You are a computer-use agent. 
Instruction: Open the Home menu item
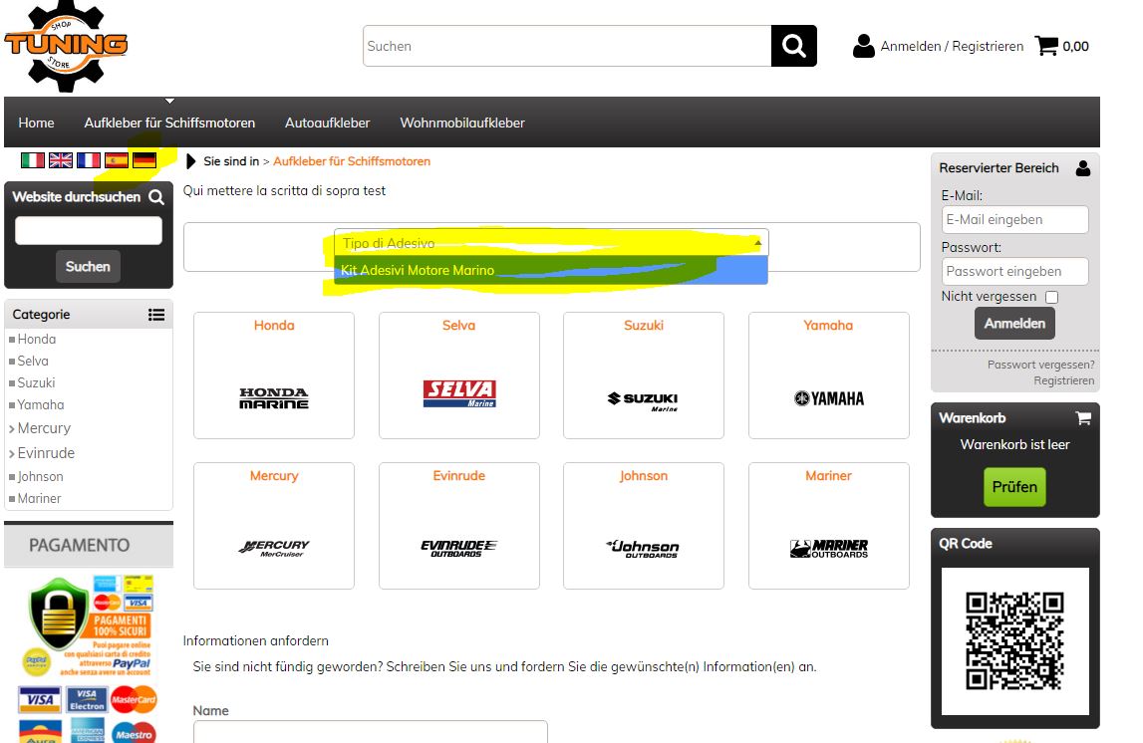[x=37, y=124]
